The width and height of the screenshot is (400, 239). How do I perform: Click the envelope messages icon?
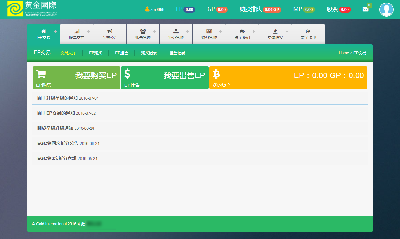pyautogui.click(x=365, y=9)
